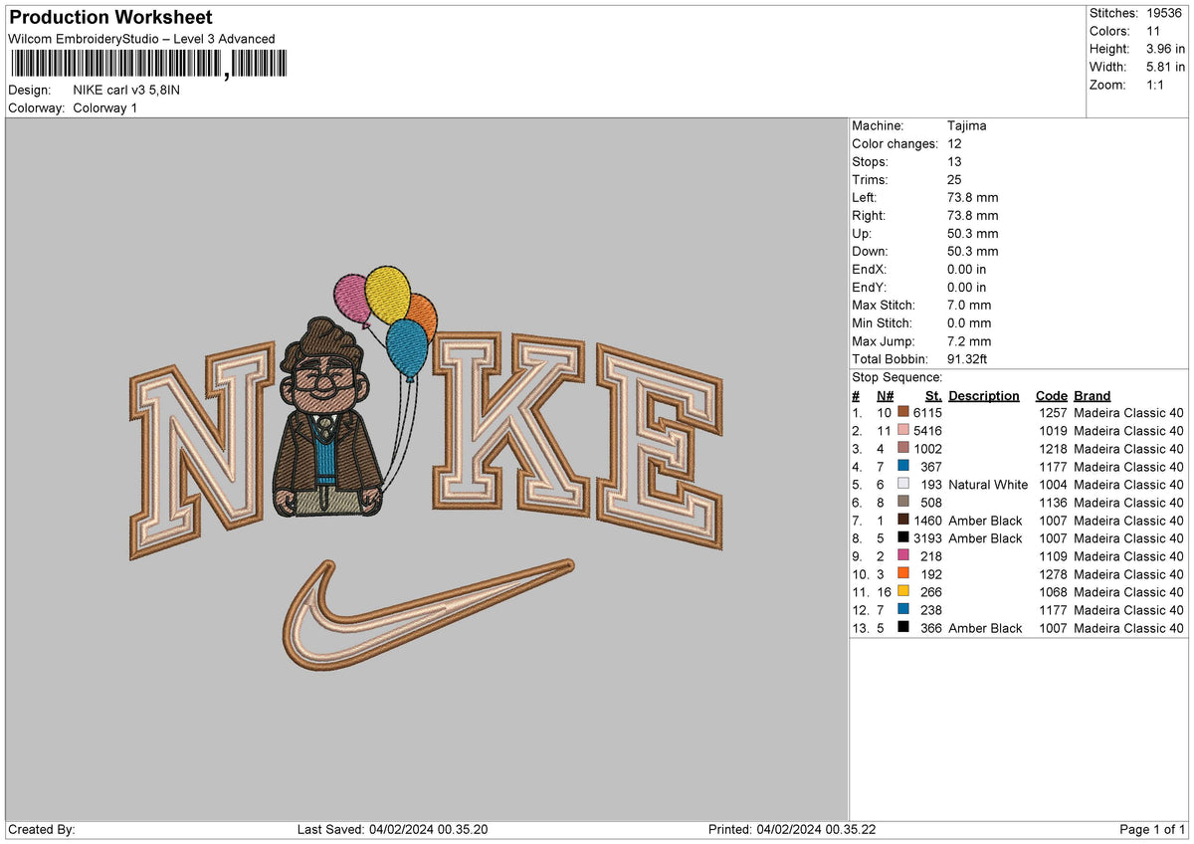
Task: Click the blue swatch beside 238 stitches
Action: coord(903,610)
